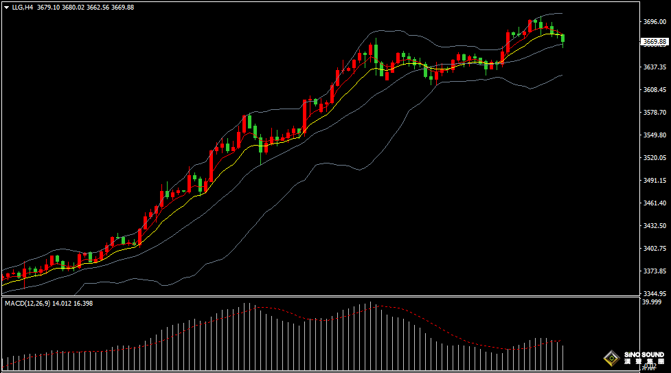
Task: Click the 3696.00 price axis label
Action: (x=655, y=21)
